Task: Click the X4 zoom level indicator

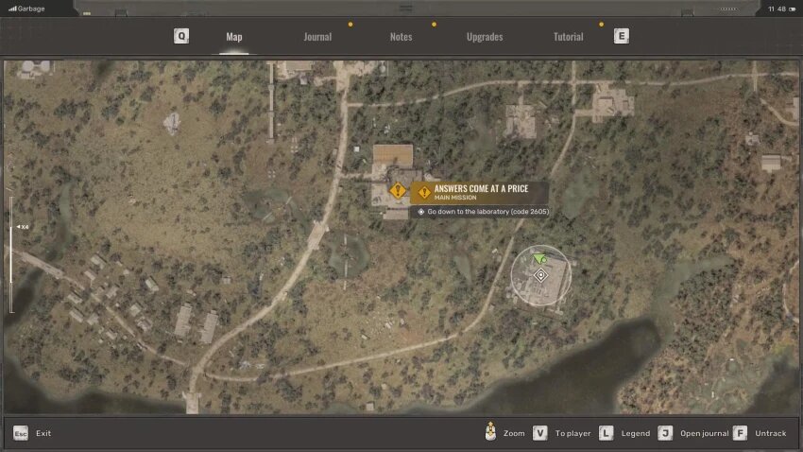Action: 23,227
